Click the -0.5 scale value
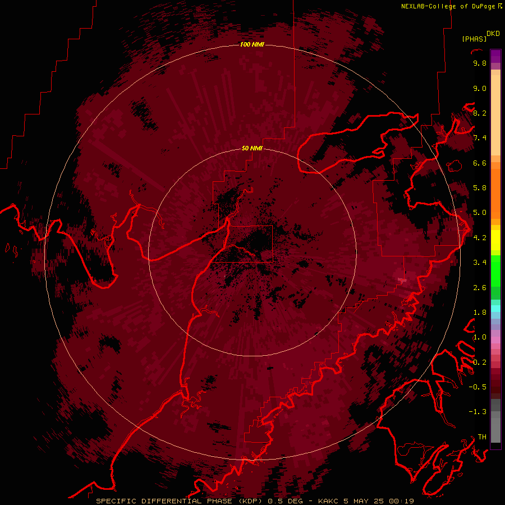This screenshot has width=505, height=505. click(x=478, y=387)
